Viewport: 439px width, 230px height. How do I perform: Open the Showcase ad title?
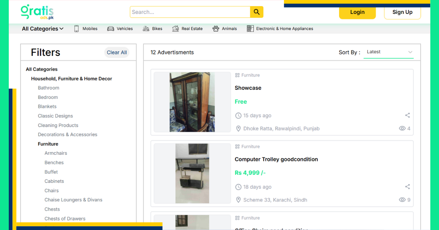click(x=248, y=88)
